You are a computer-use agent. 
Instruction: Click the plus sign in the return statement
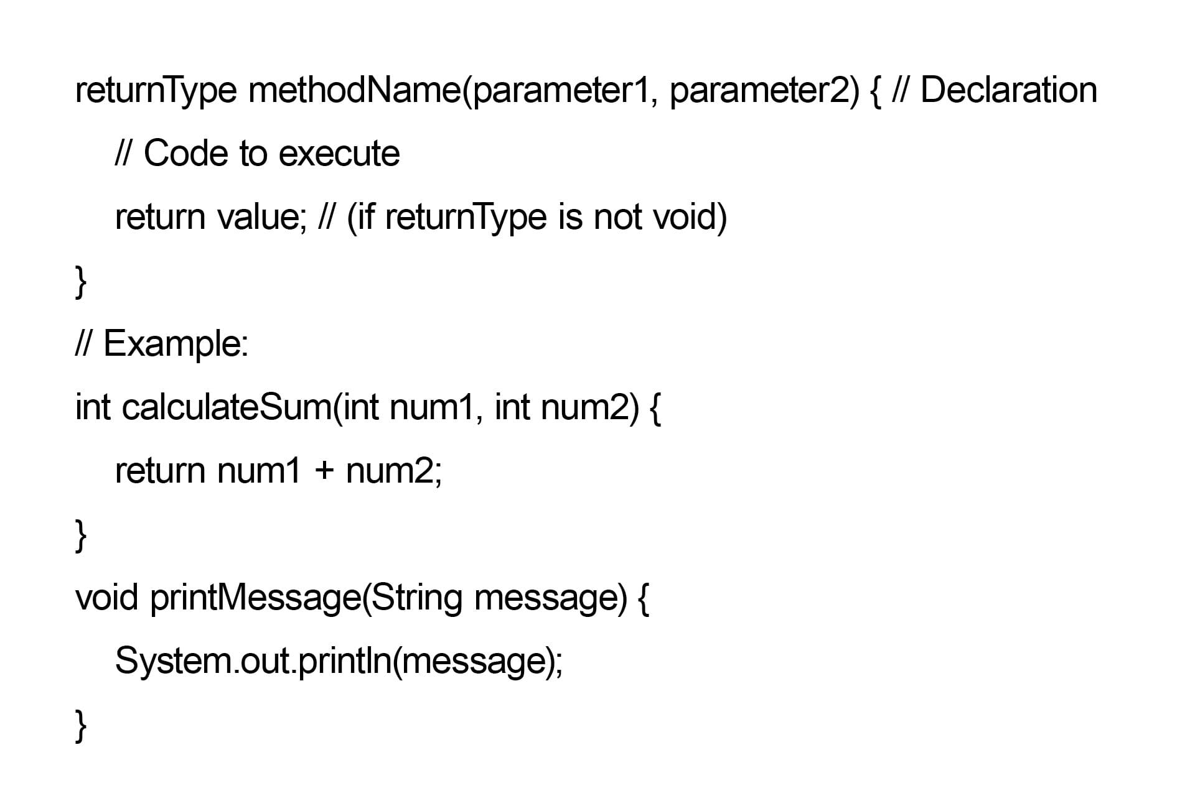pos(324,471)
